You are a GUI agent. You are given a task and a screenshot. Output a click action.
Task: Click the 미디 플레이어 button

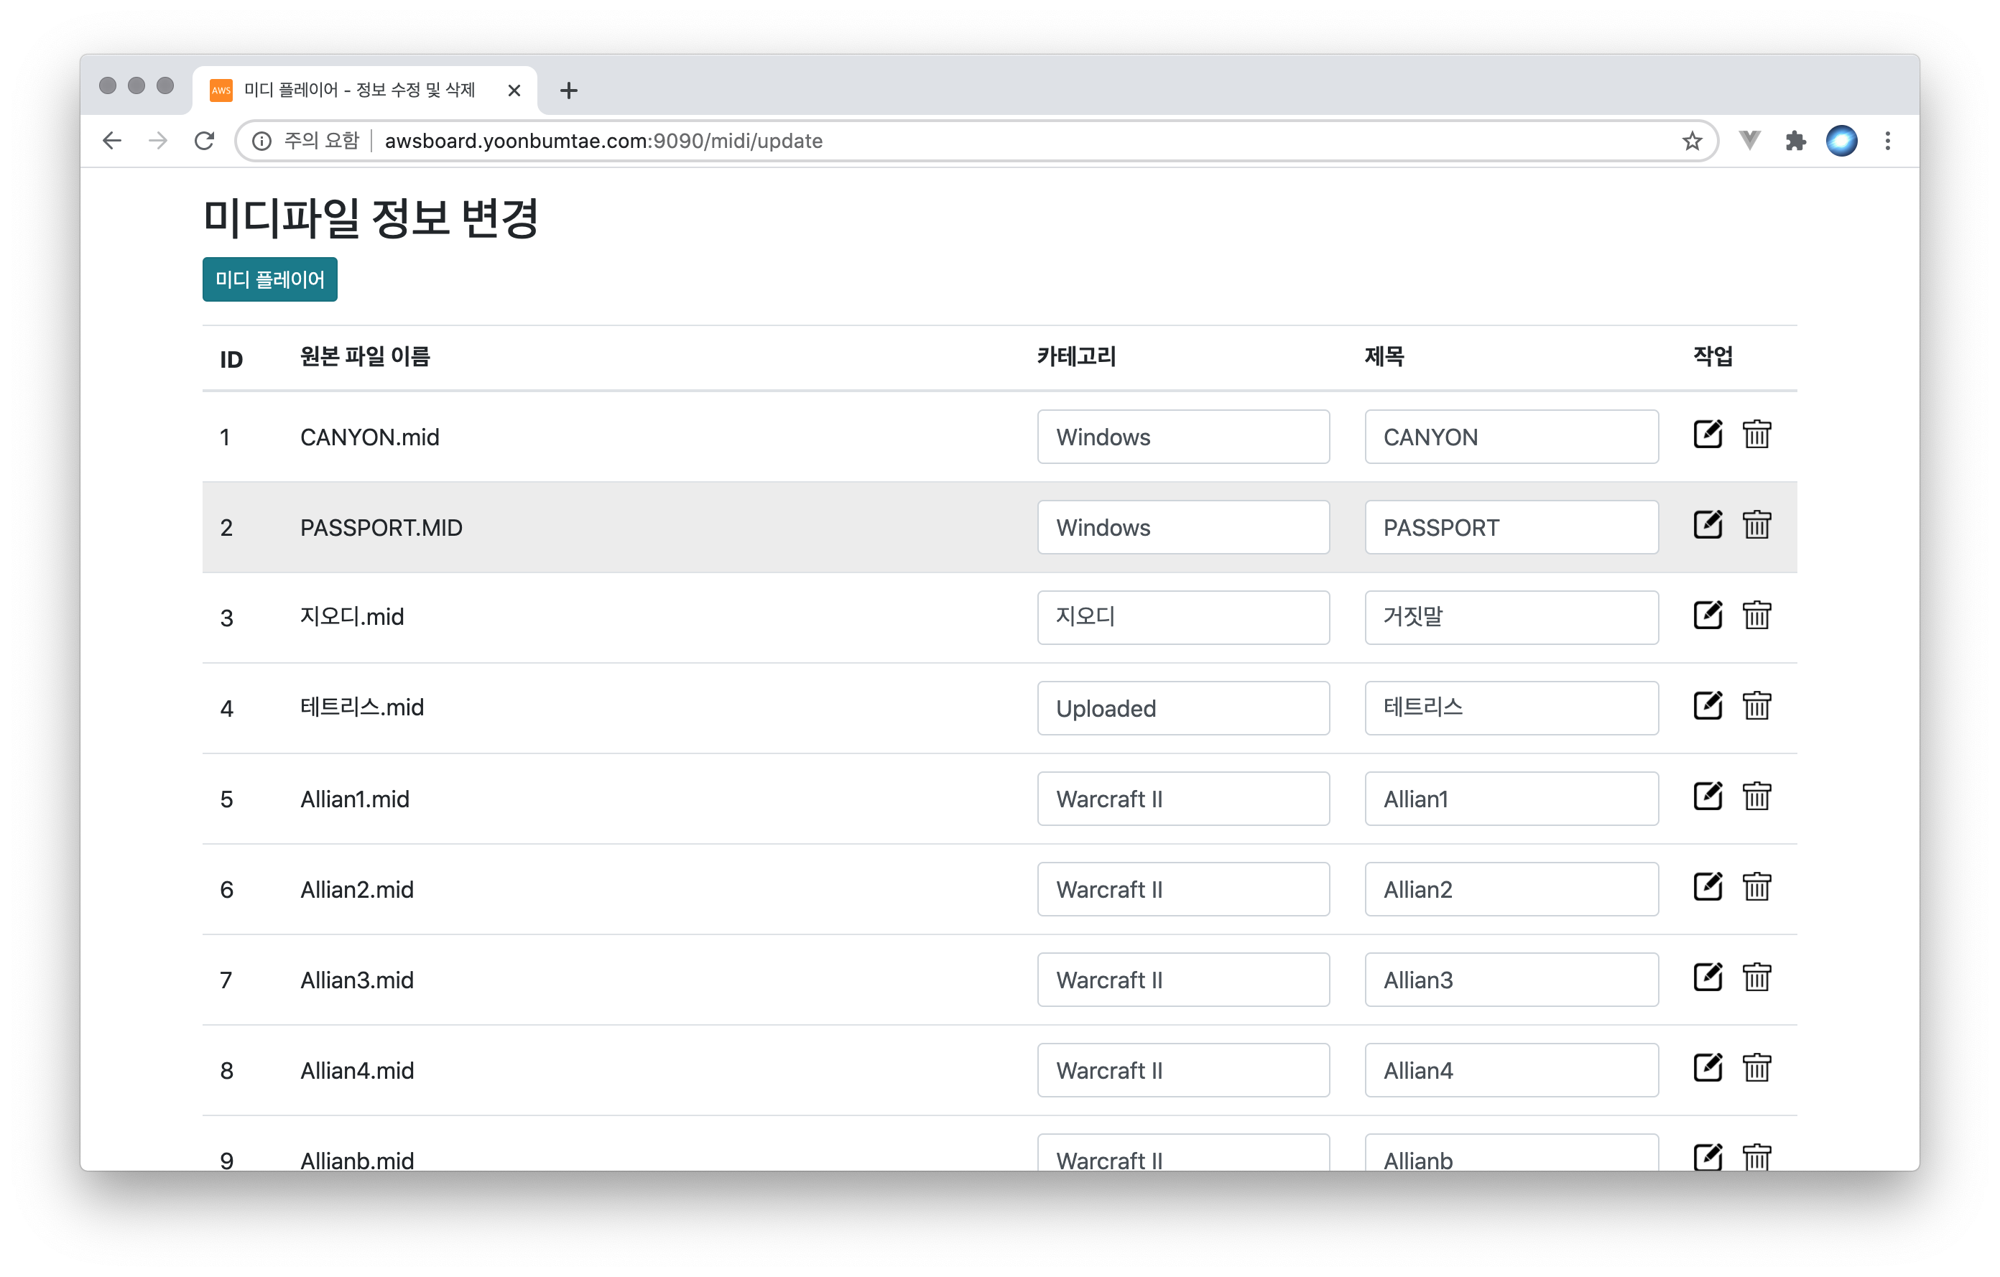(269, 280)
